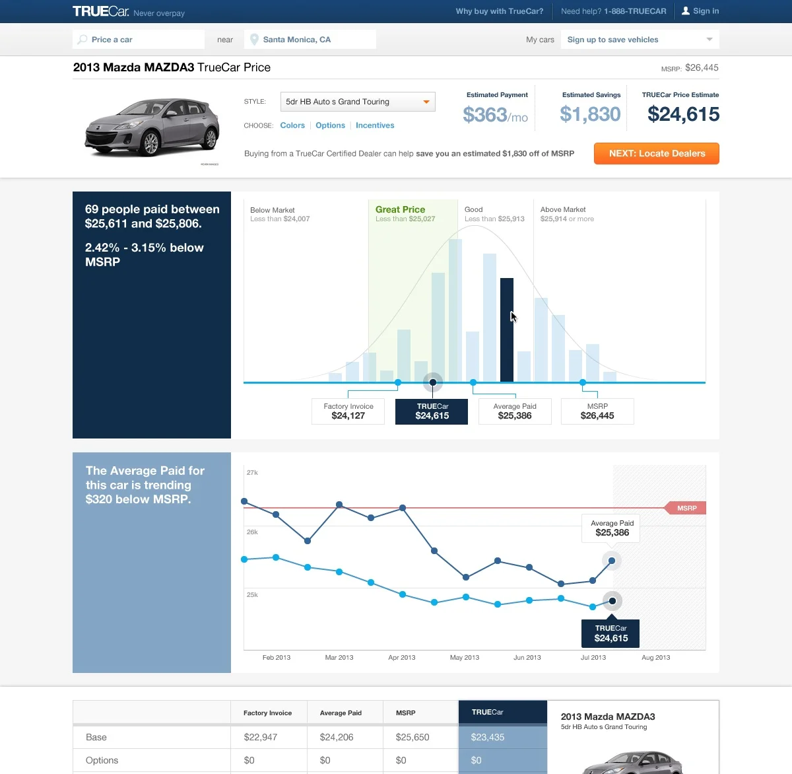Screen dimensions: 792x774
Task: Click the Santa Monica, CA location field
Action: click(x=310, y=40)
